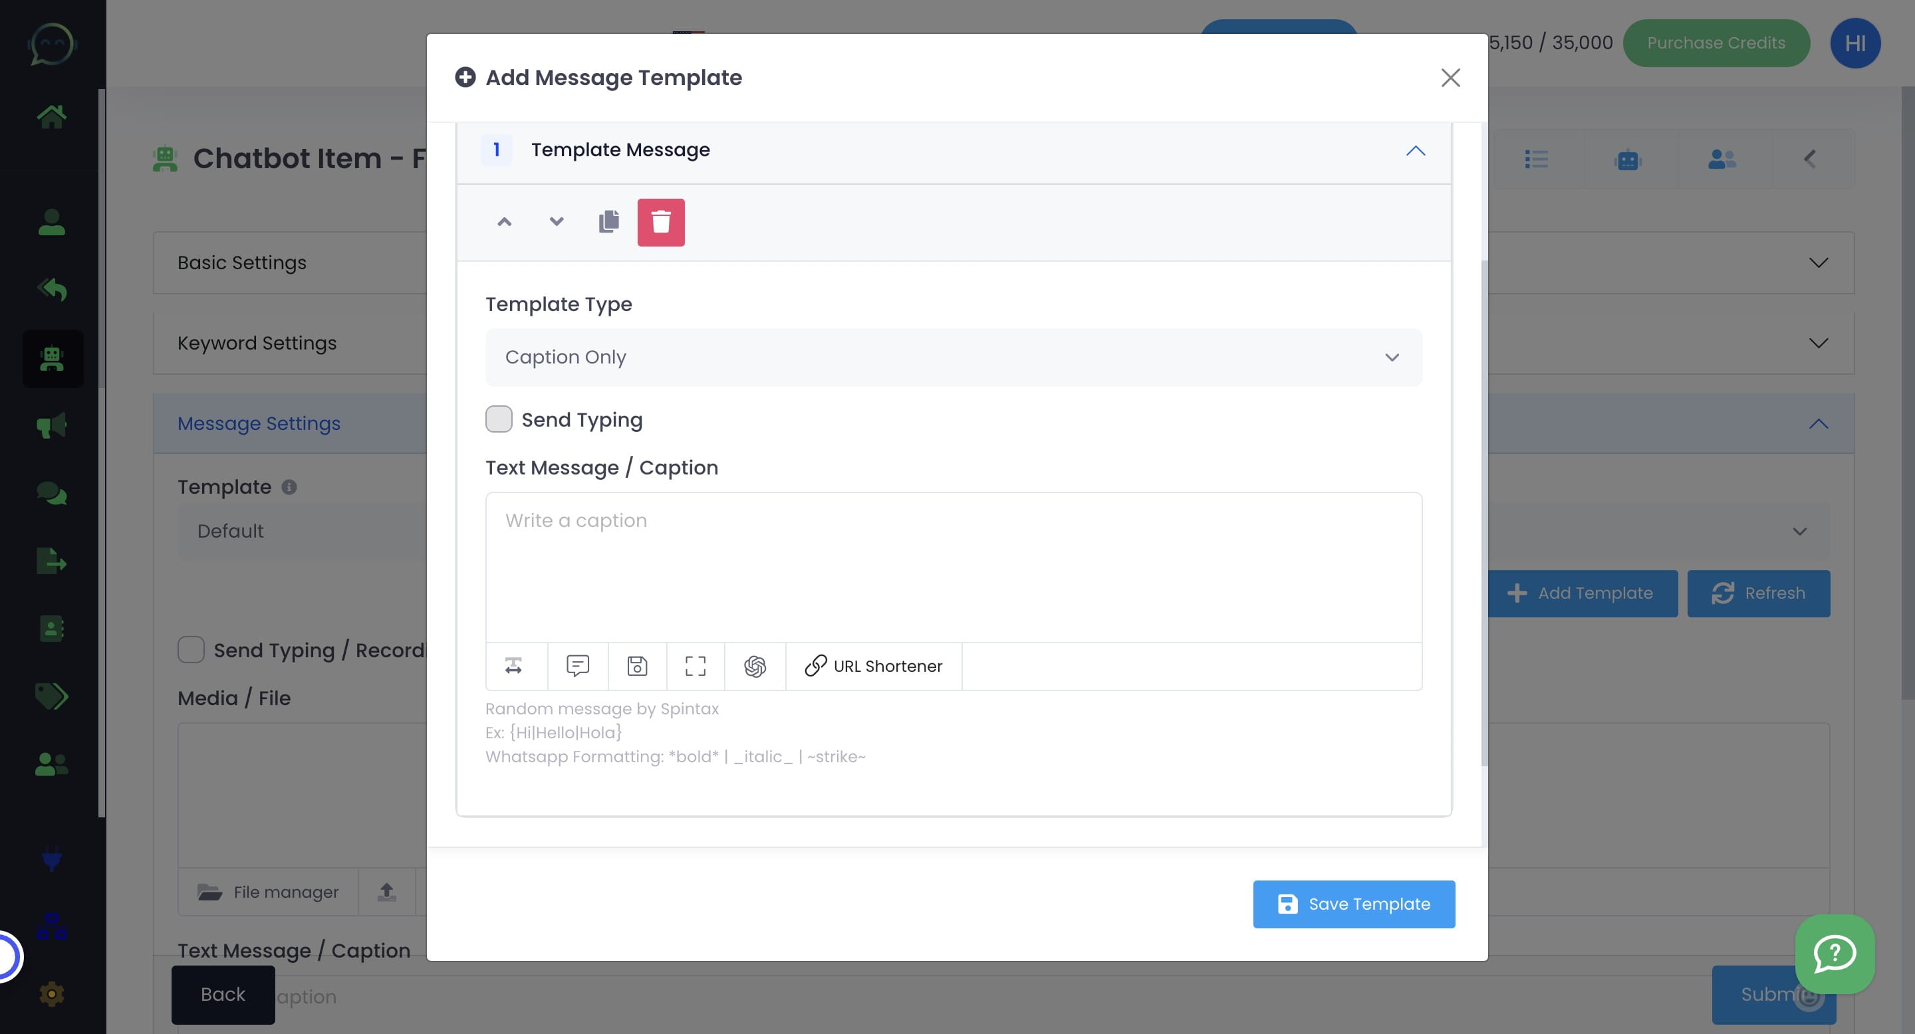
Task: Enable the Send Typing checkbox
Action: 499,419
